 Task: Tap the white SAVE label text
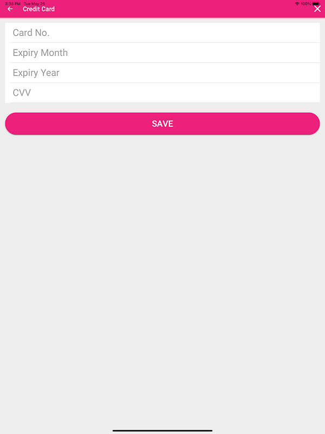pos(162,124)
